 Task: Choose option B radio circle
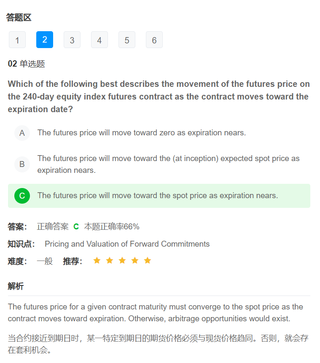point(22,164)
